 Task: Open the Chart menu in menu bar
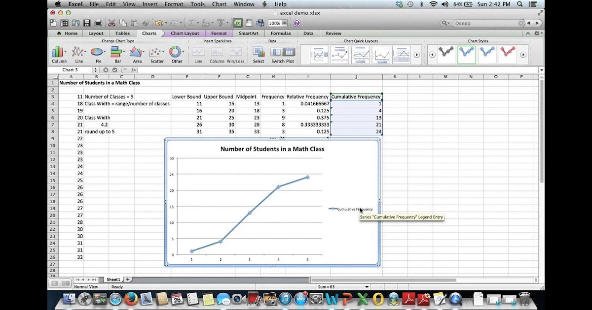tap(219, 4)
